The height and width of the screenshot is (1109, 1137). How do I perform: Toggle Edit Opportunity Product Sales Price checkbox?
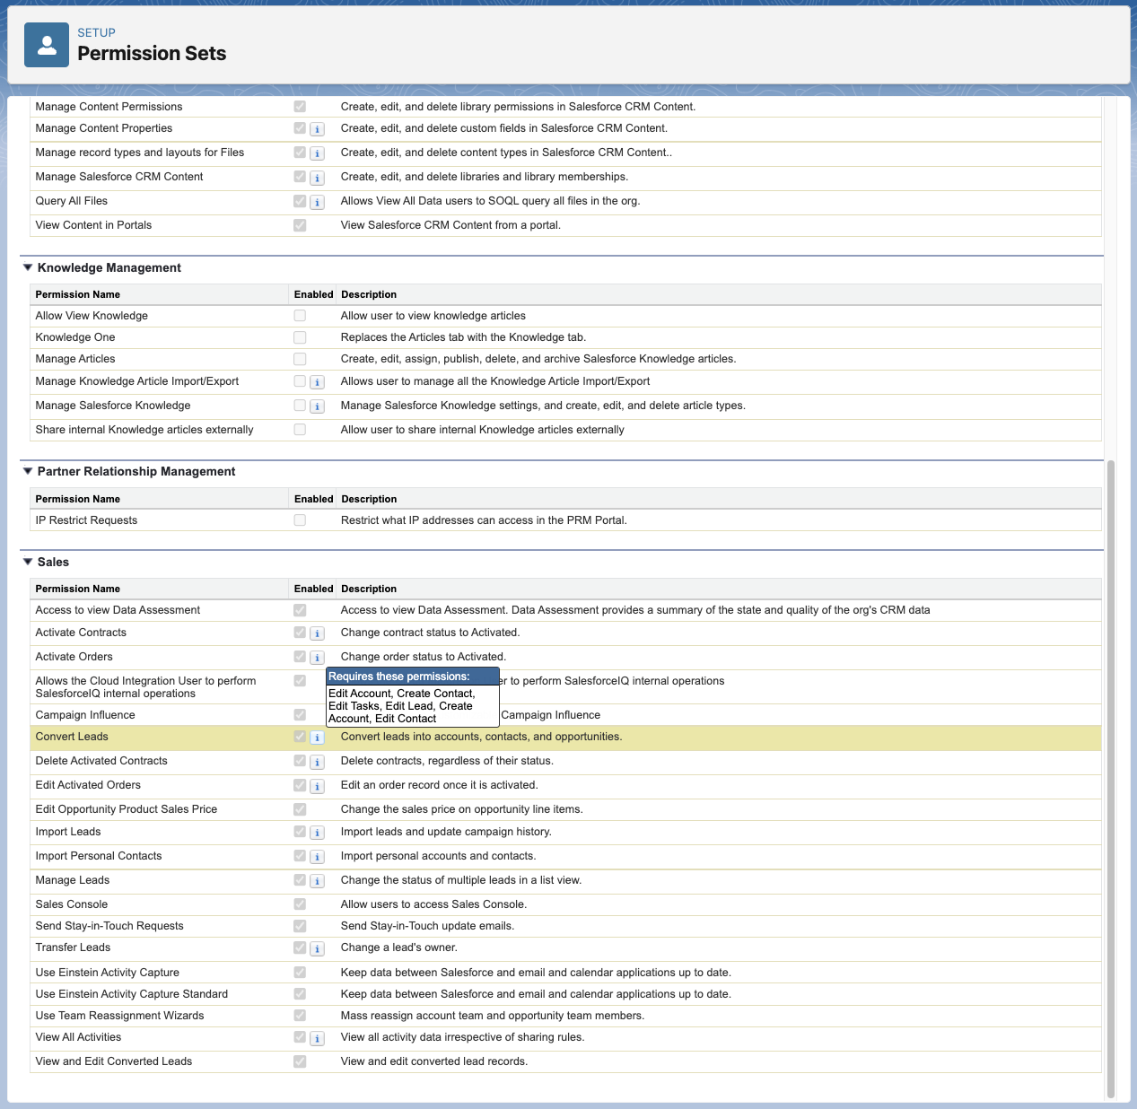point(300,809)
